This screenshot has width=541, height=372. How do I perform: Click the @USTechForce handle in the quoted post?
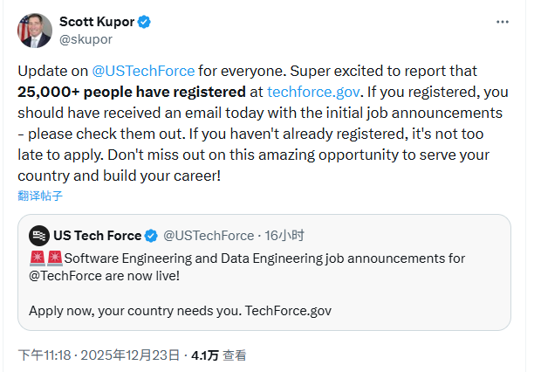[208, 235]
